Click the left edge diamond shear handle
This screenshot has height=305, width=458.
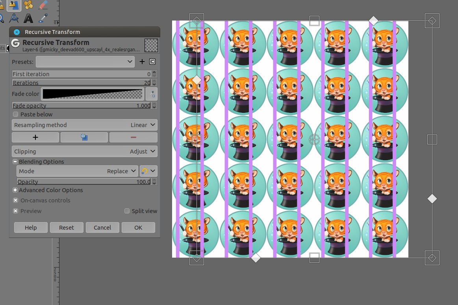[197, 80]
